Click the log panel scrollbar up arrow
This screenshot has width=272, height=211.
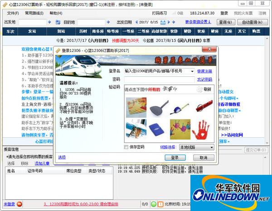click(265, 157)
